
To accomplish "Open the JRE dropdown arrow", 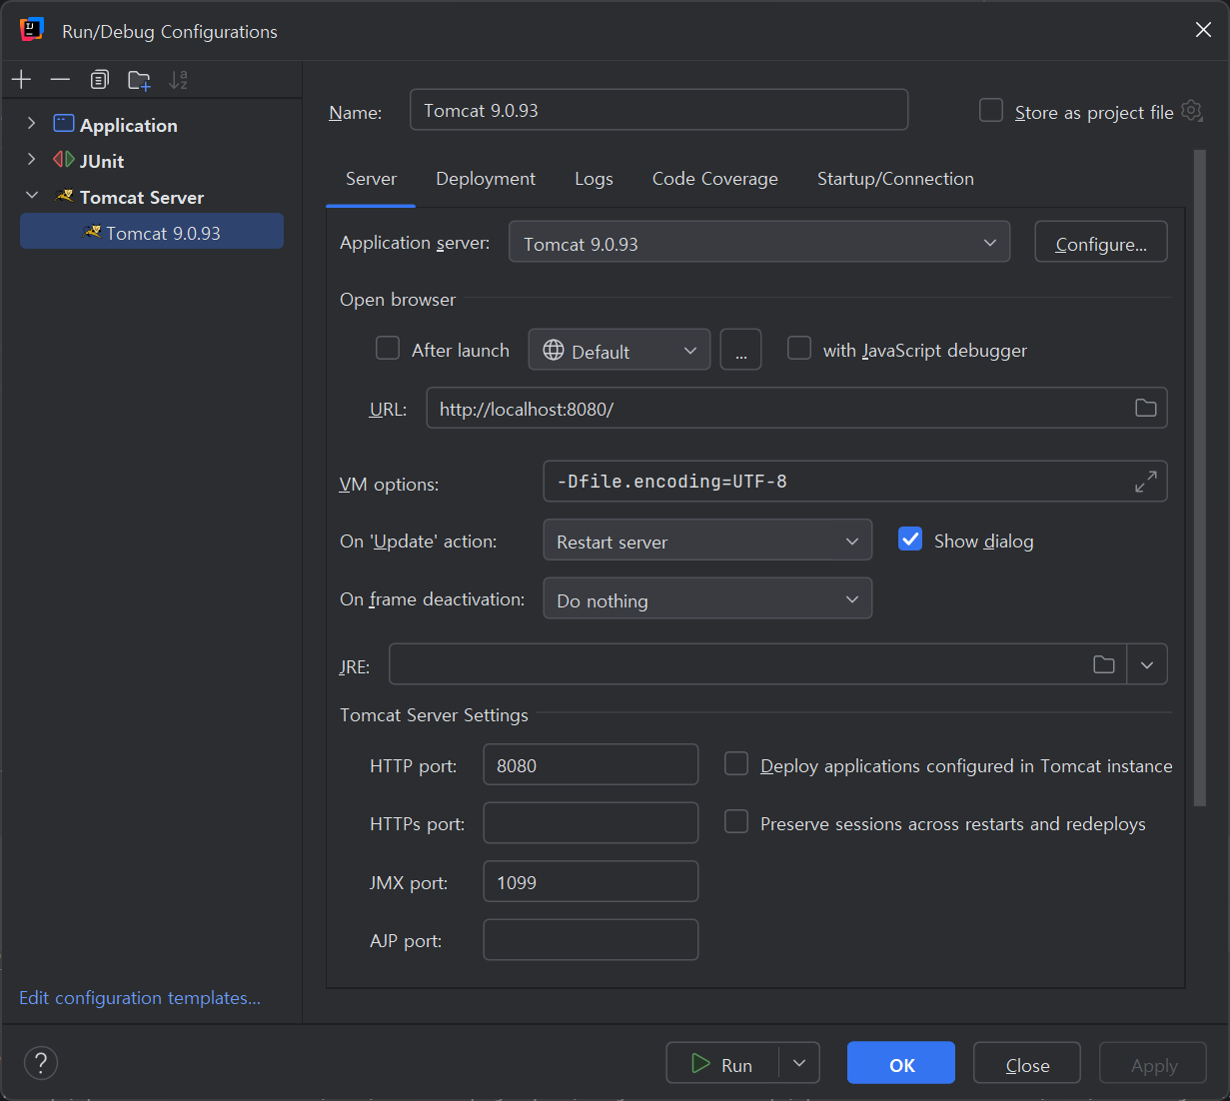I will click(x=1147, y=664).
